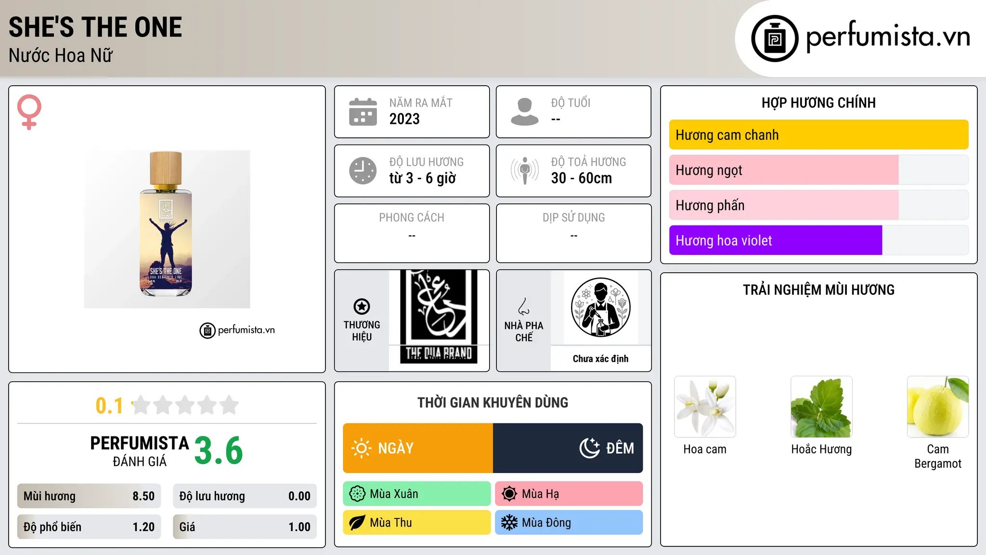This screenshot has width=986, height=555.
Task: Click the longevity value từ 3 - 6 giờ
Action: click(x=423, y=178)
